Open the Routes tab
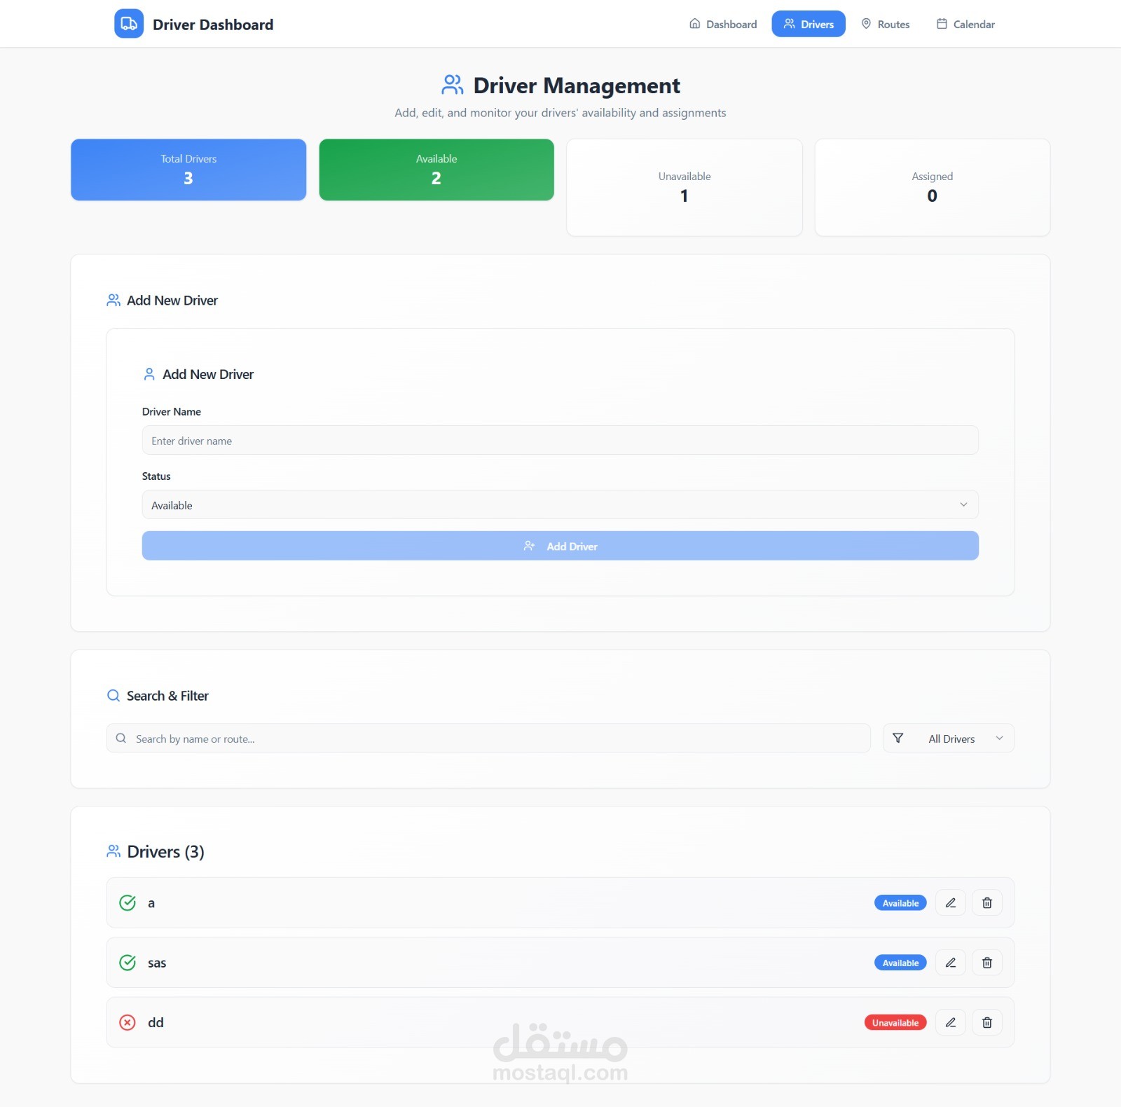The height and width of the screenshot is (1107, 1121). 886,24
